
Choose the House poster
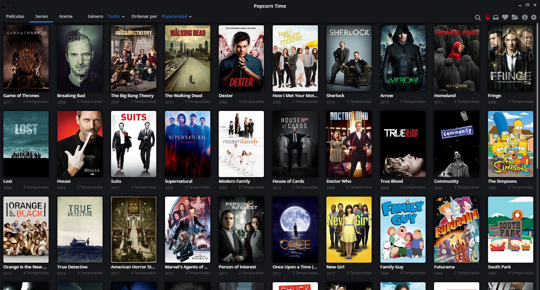[x=80, y=144]
